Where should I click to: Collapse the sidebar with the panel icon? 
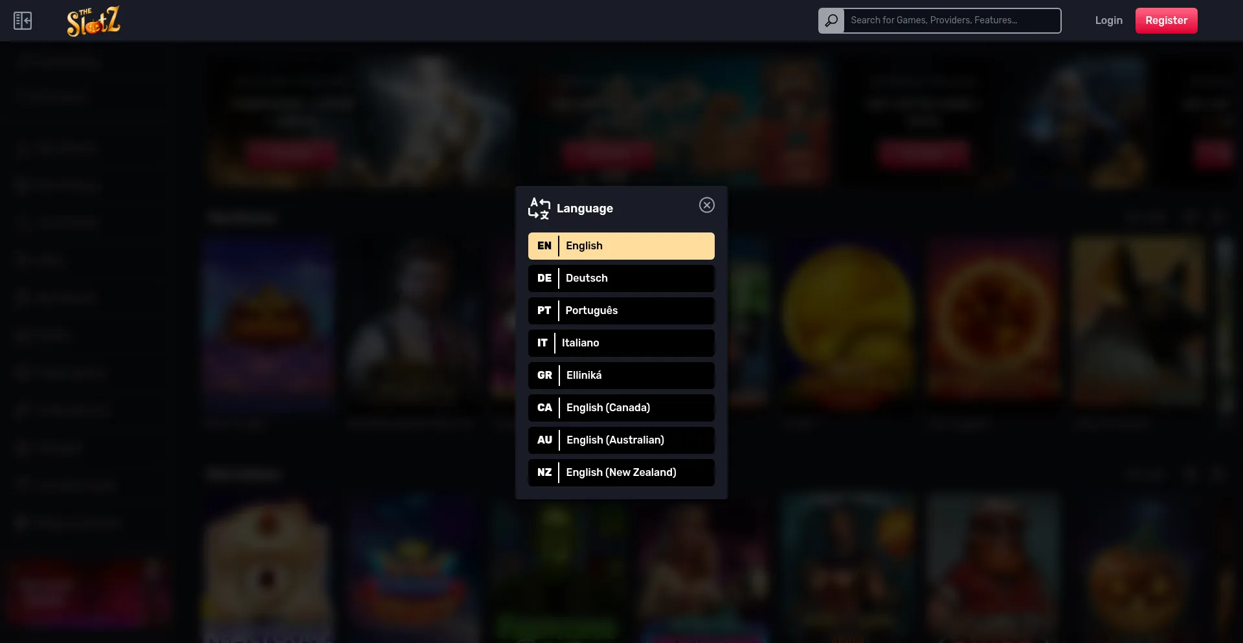point(23,21)
